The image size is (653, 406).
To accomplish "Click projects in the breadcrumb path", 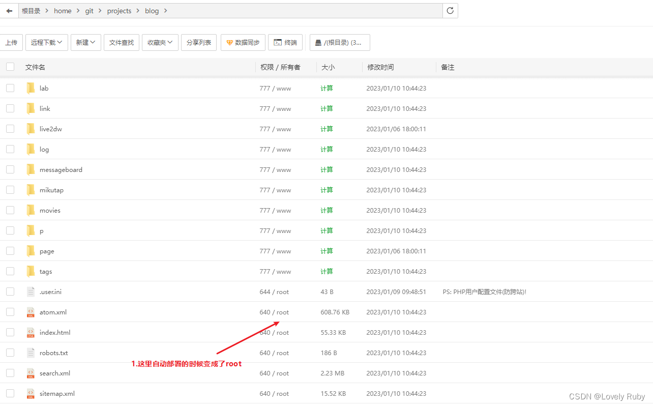I will 119,11.
